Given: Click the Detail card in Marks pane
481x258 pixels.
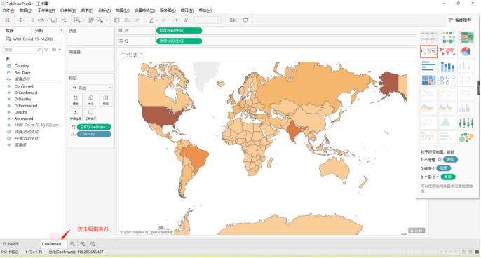Looking at the screenshot, I should (x=76, y=114).
